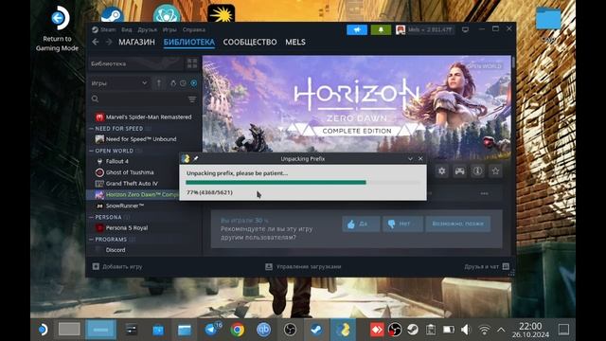Viewport: 606px width, 341px height.
Task: Open volume control in system tray
Action: [466, 330]
